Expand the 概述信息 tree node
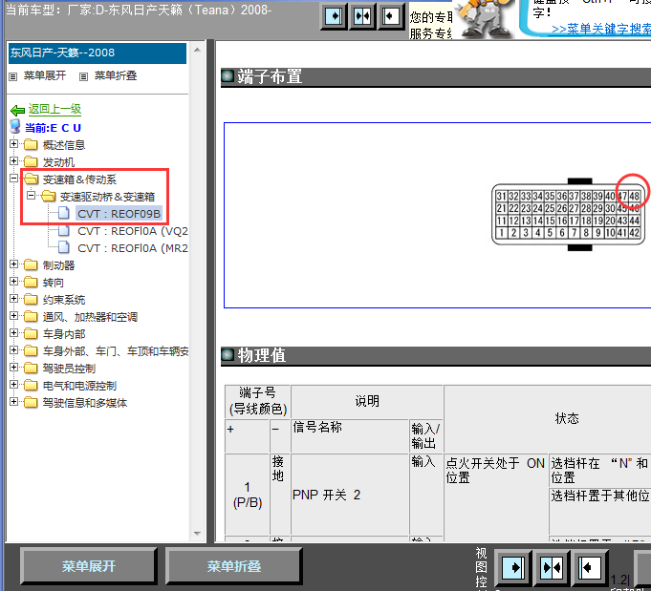This screenshot has height=591, width=651. click(13, 144)
